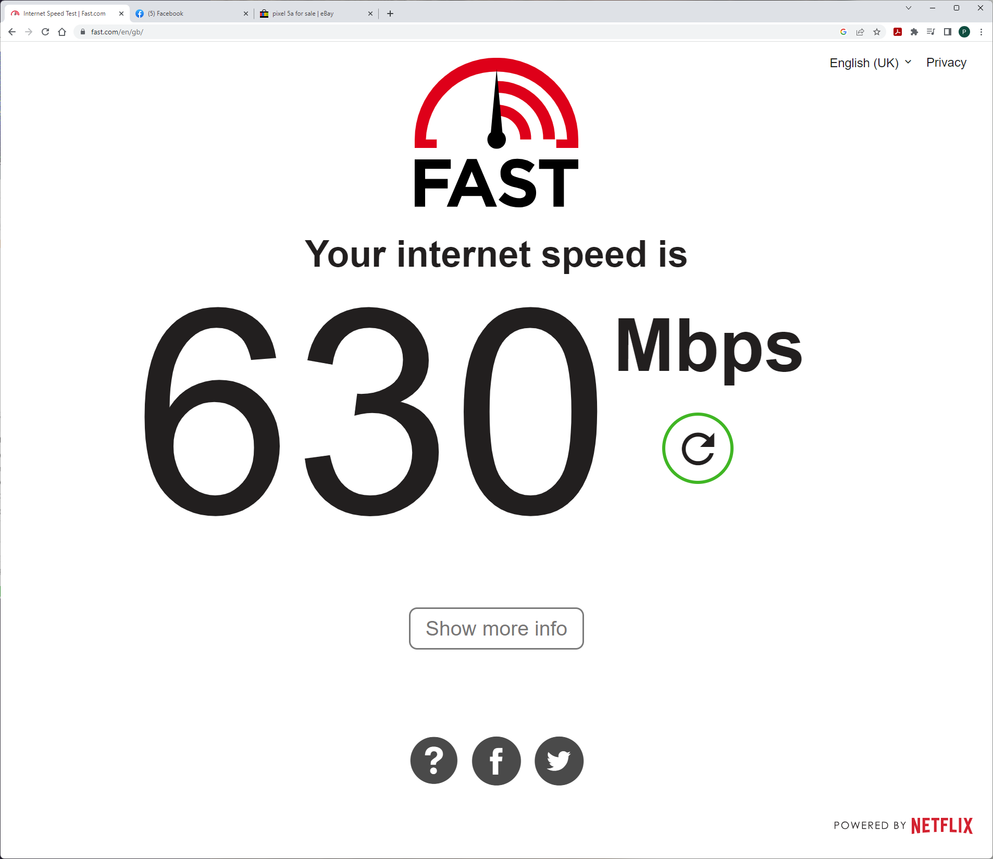Open the share this page icon
Viewport: 993px width, 859px height.
pos(860,32)
